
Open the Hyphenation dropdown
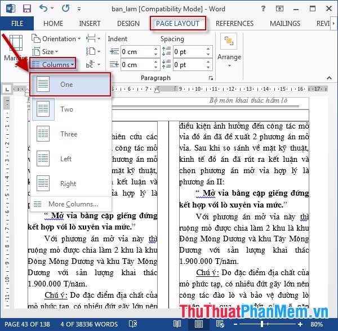point(94,64)
